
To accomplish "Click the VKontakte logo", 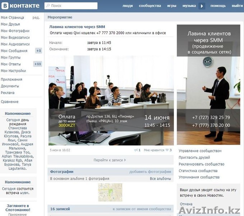I will (x=20, y=6).
